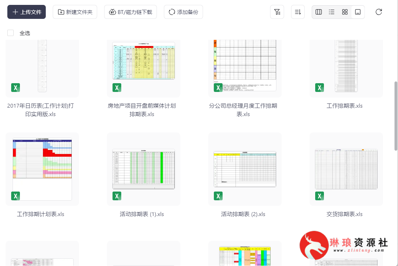Open the sort order icon
This screenshot has width=398, height=266.
pos(298,12)
